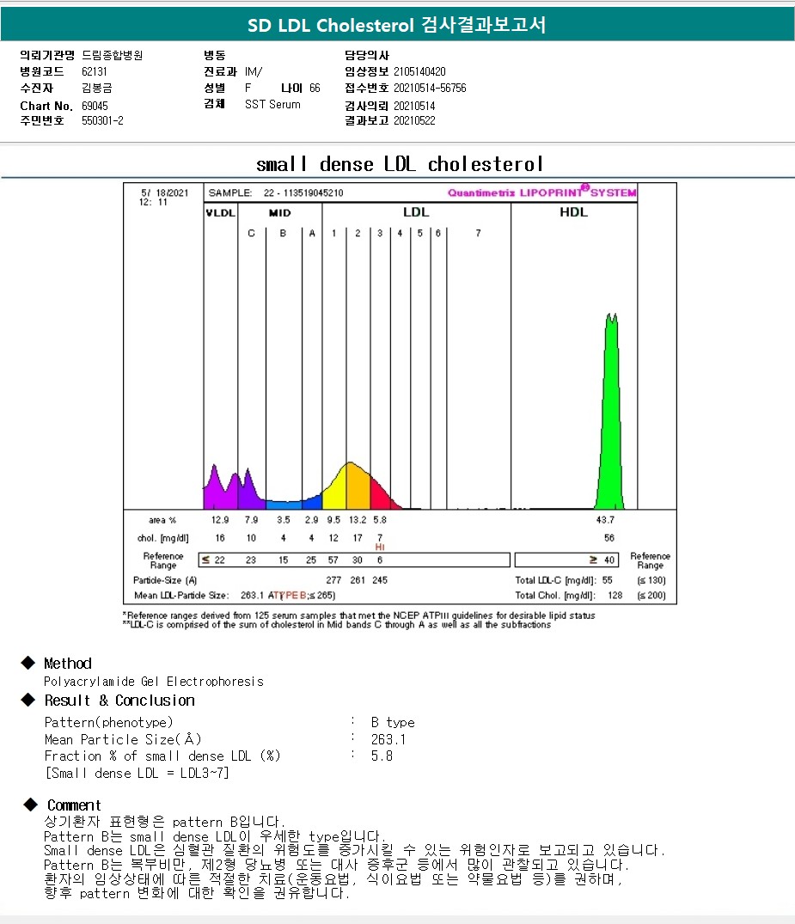This screenshot has width=795, height=924.
Task: Click Total Chol. value '128'
Action: (x=615, y=595)
